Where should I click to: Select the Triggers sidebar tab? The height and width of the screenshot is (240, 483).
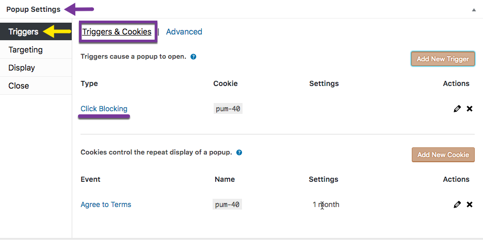tap(36, 31)
